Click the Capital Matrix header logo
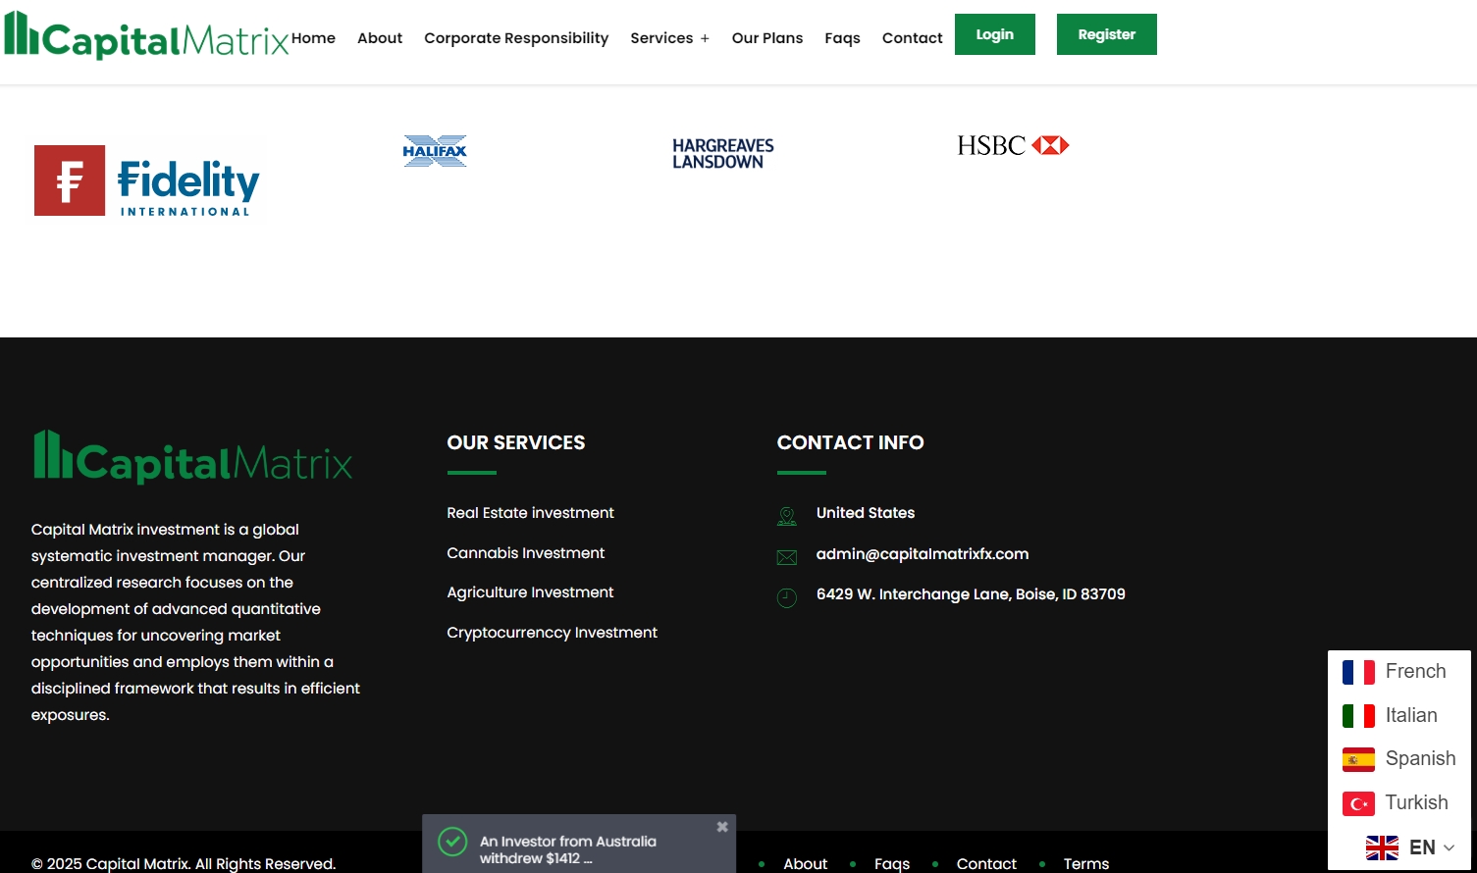Image resolution: width=1477 pixels, height=873 pixels. 146,35
